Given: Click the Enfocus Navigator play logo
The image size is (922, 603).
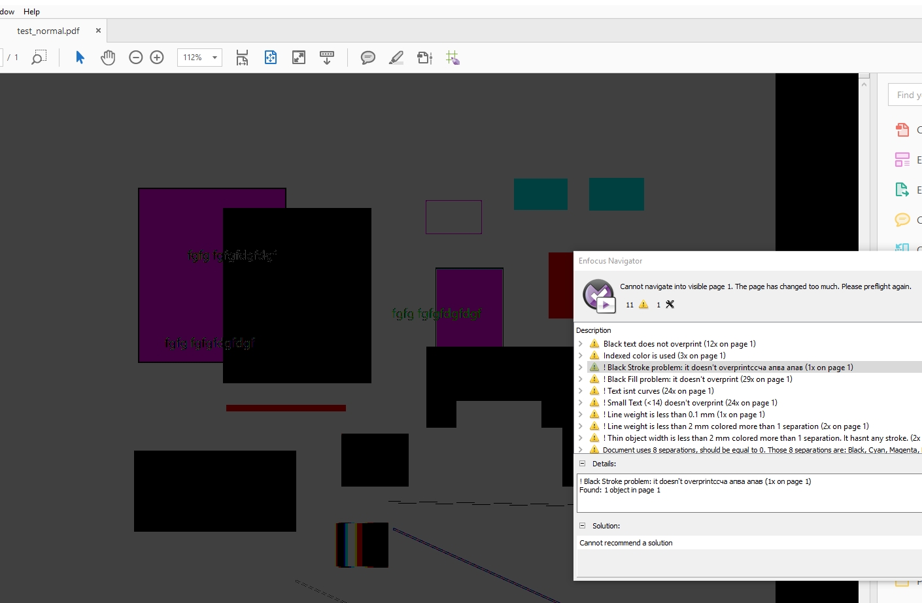Looking at the screenshot, I should pyautogui.click(x=598, y=295).
